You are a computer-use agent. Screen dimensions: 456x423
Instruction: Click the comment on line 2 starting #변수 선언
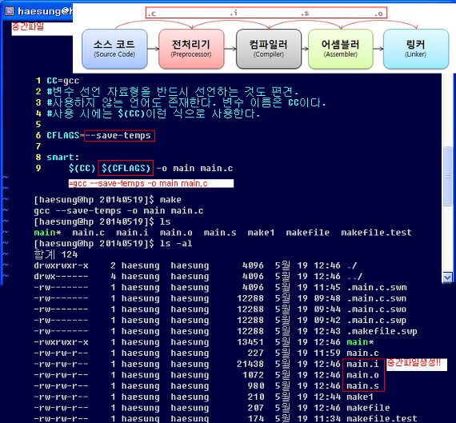pos(173,92)
